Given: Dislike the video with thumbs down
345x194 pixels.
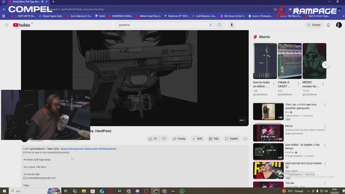Looking at the screenshot, I should (x=164, y=139).
